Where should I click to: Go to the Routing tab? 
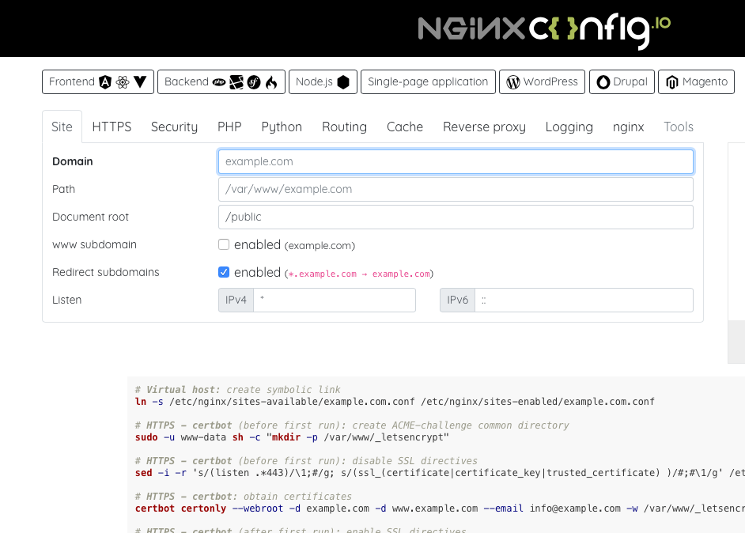point(345,127)
